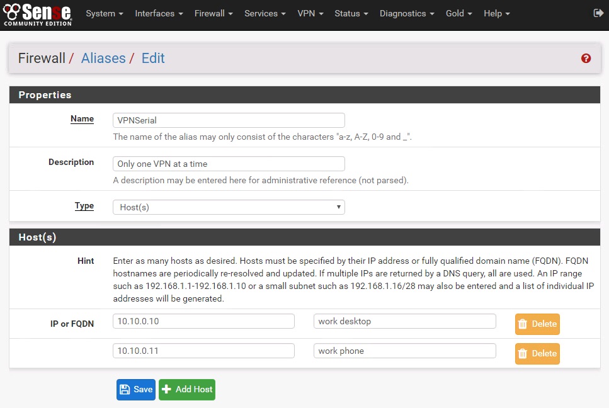Click the logout icon in top bar
Screen dimensions: 609x408
(x=598, y=13)
